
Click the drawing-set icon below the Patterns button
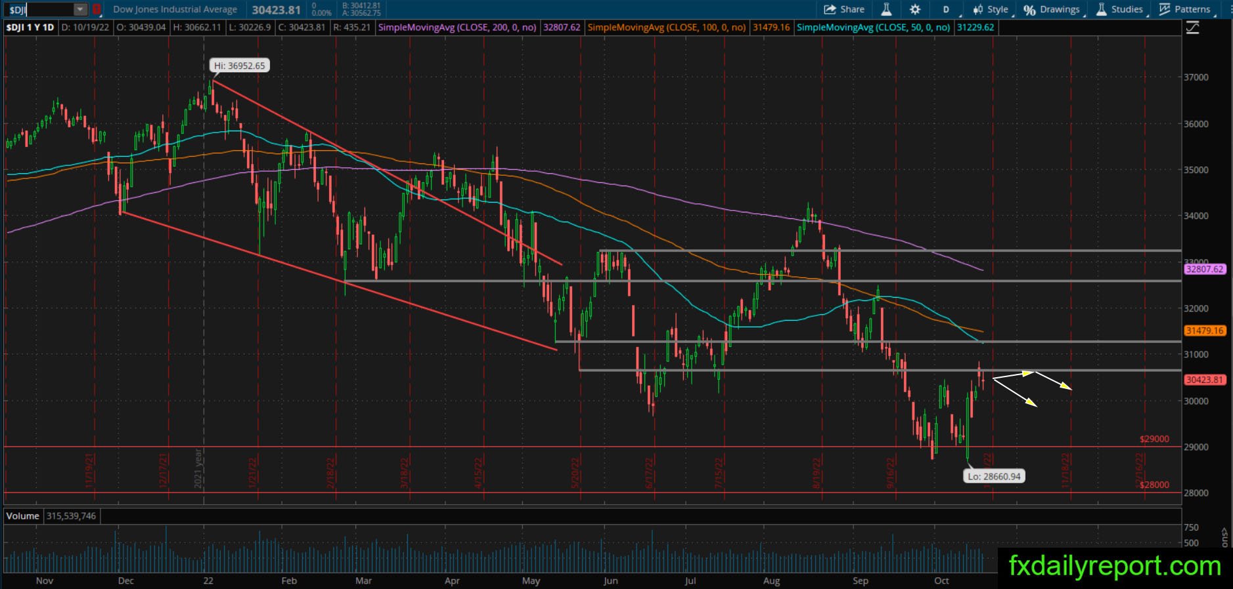pos(1192,28)
